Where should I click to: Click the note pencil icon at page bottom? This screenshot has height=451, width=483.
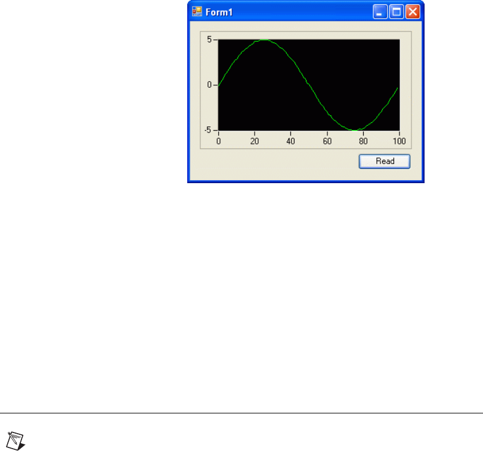click(16, 441)
